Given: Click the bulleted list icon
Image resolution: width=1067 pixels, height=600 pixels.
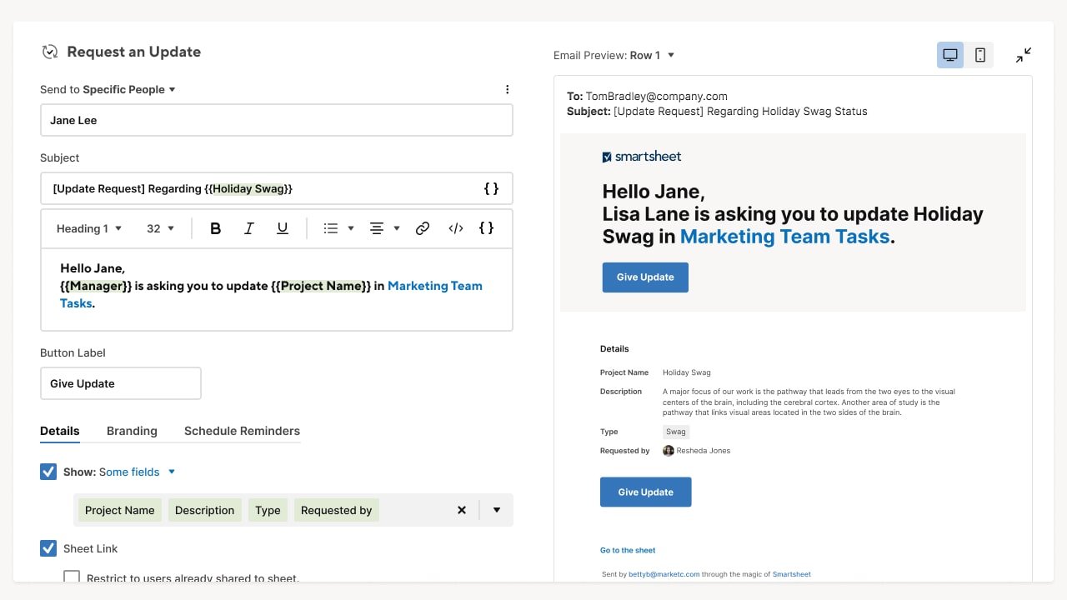Looking at the screenshot, I should pos(331,228).
